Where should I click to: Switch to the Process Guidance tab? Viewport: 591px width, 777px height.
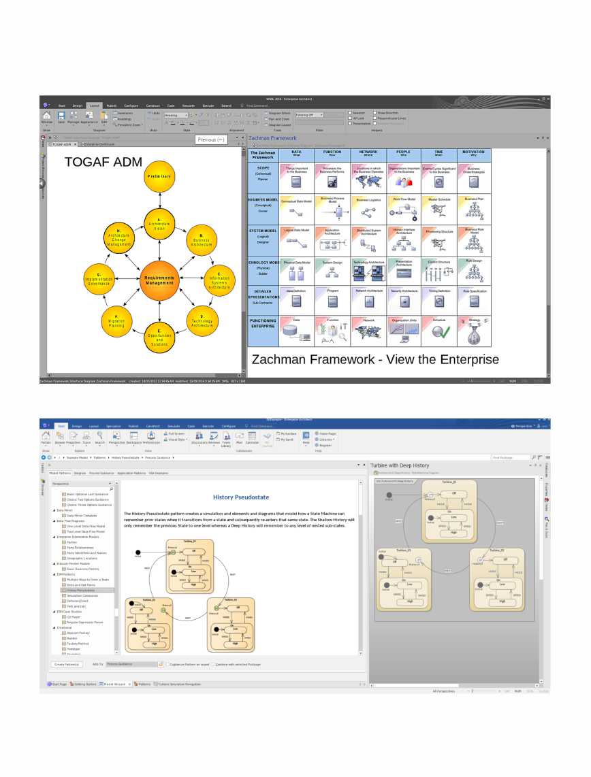[101, 474]
